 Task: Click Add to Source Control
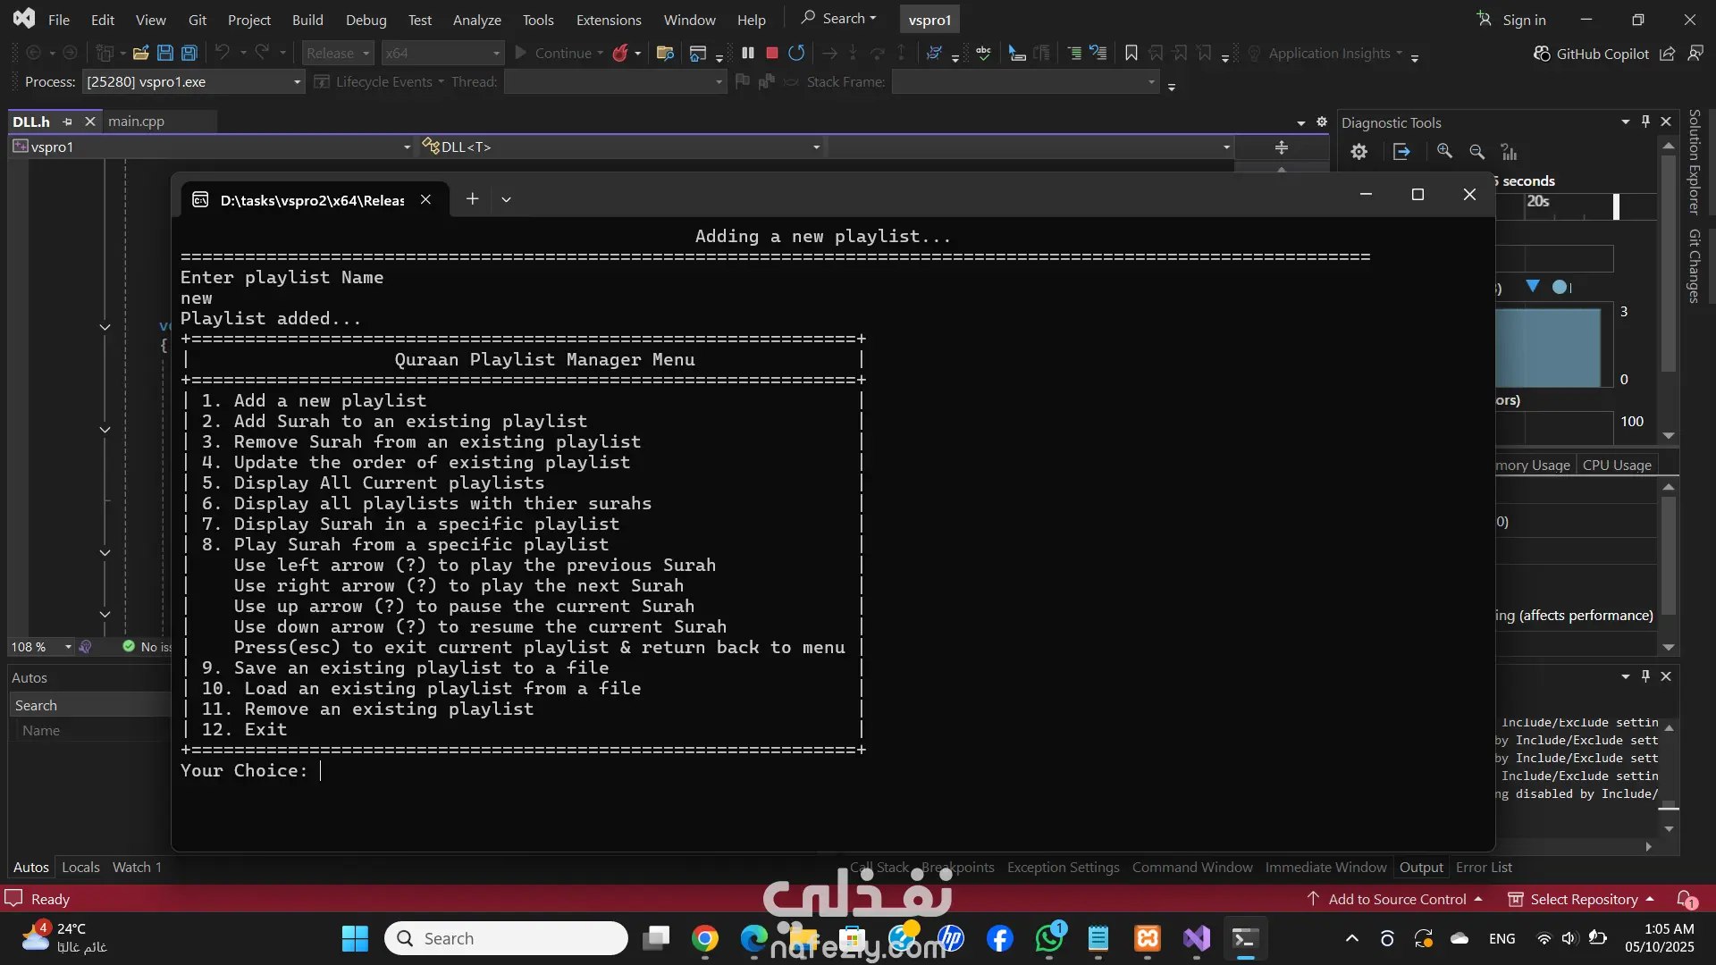click(x=1396, y=899)
